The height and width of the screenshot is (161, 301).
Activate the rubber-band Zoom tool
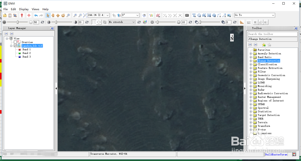coord(68,15)
